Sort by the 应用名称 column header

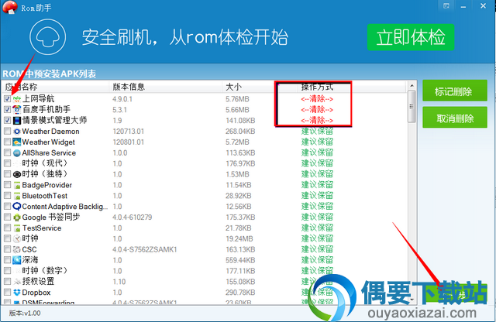(56, 87)
